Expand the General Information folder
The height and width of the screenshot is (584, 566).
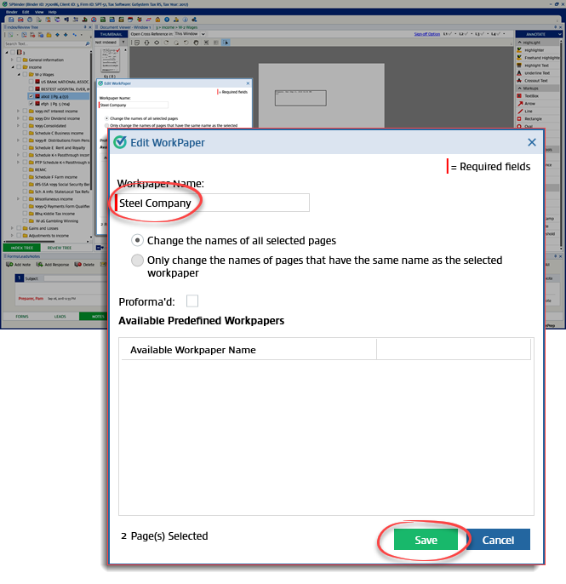12,60
